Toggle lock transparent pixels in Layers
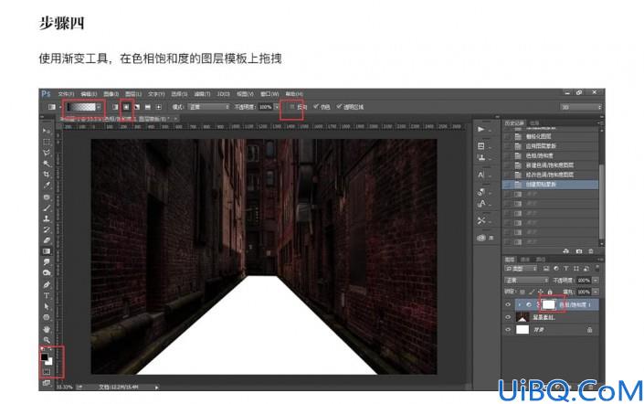The height and width of the screenshot is (404, 644). coord(523,292)
